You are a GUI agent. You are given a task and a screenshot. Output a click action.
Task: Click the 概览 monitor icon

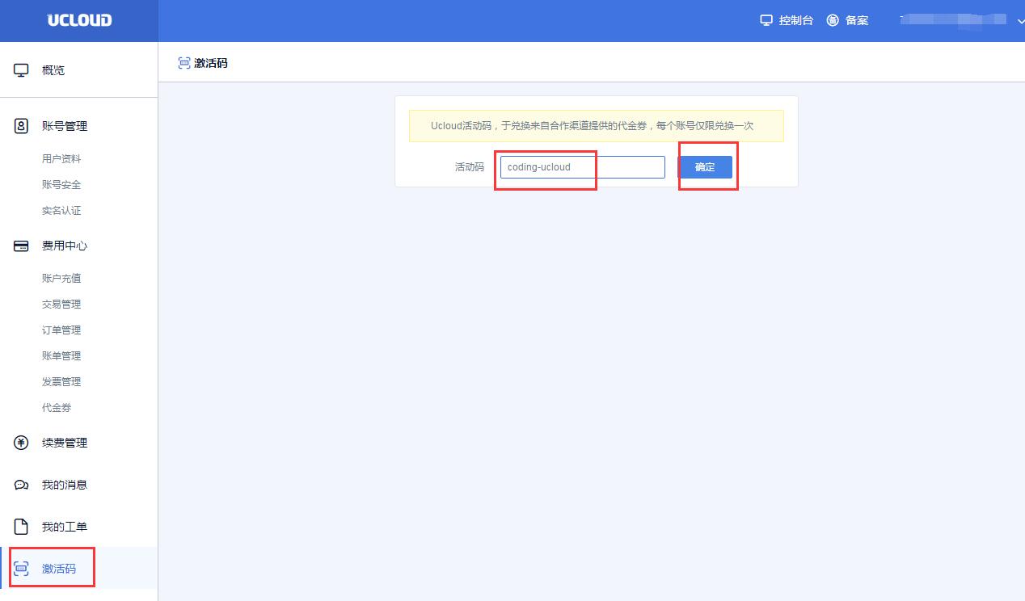[x=22, y=70]
